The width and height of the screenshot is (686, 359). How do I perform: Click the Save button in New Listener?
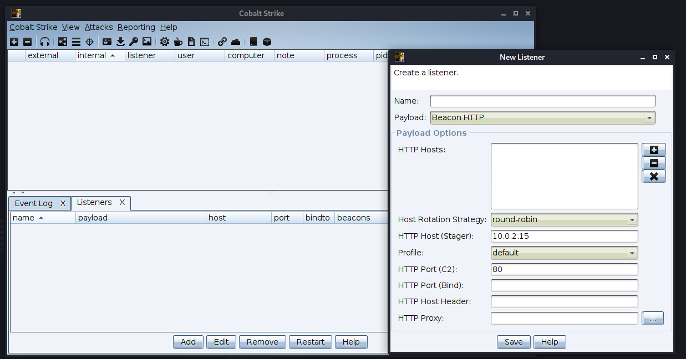coord(514,342)
